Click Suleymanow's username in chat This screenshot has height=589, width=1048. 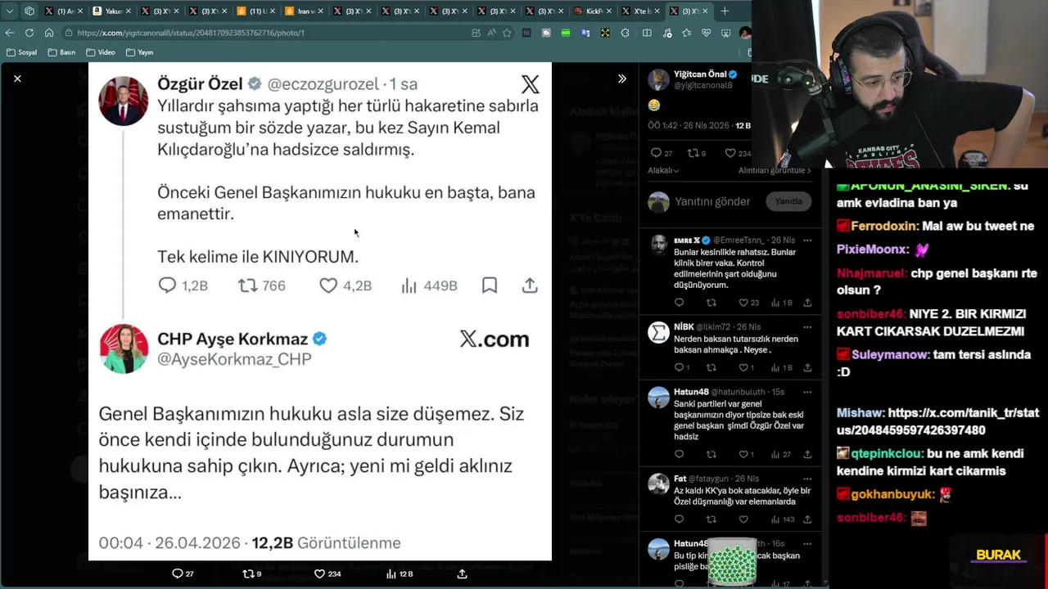coord(890,355)
